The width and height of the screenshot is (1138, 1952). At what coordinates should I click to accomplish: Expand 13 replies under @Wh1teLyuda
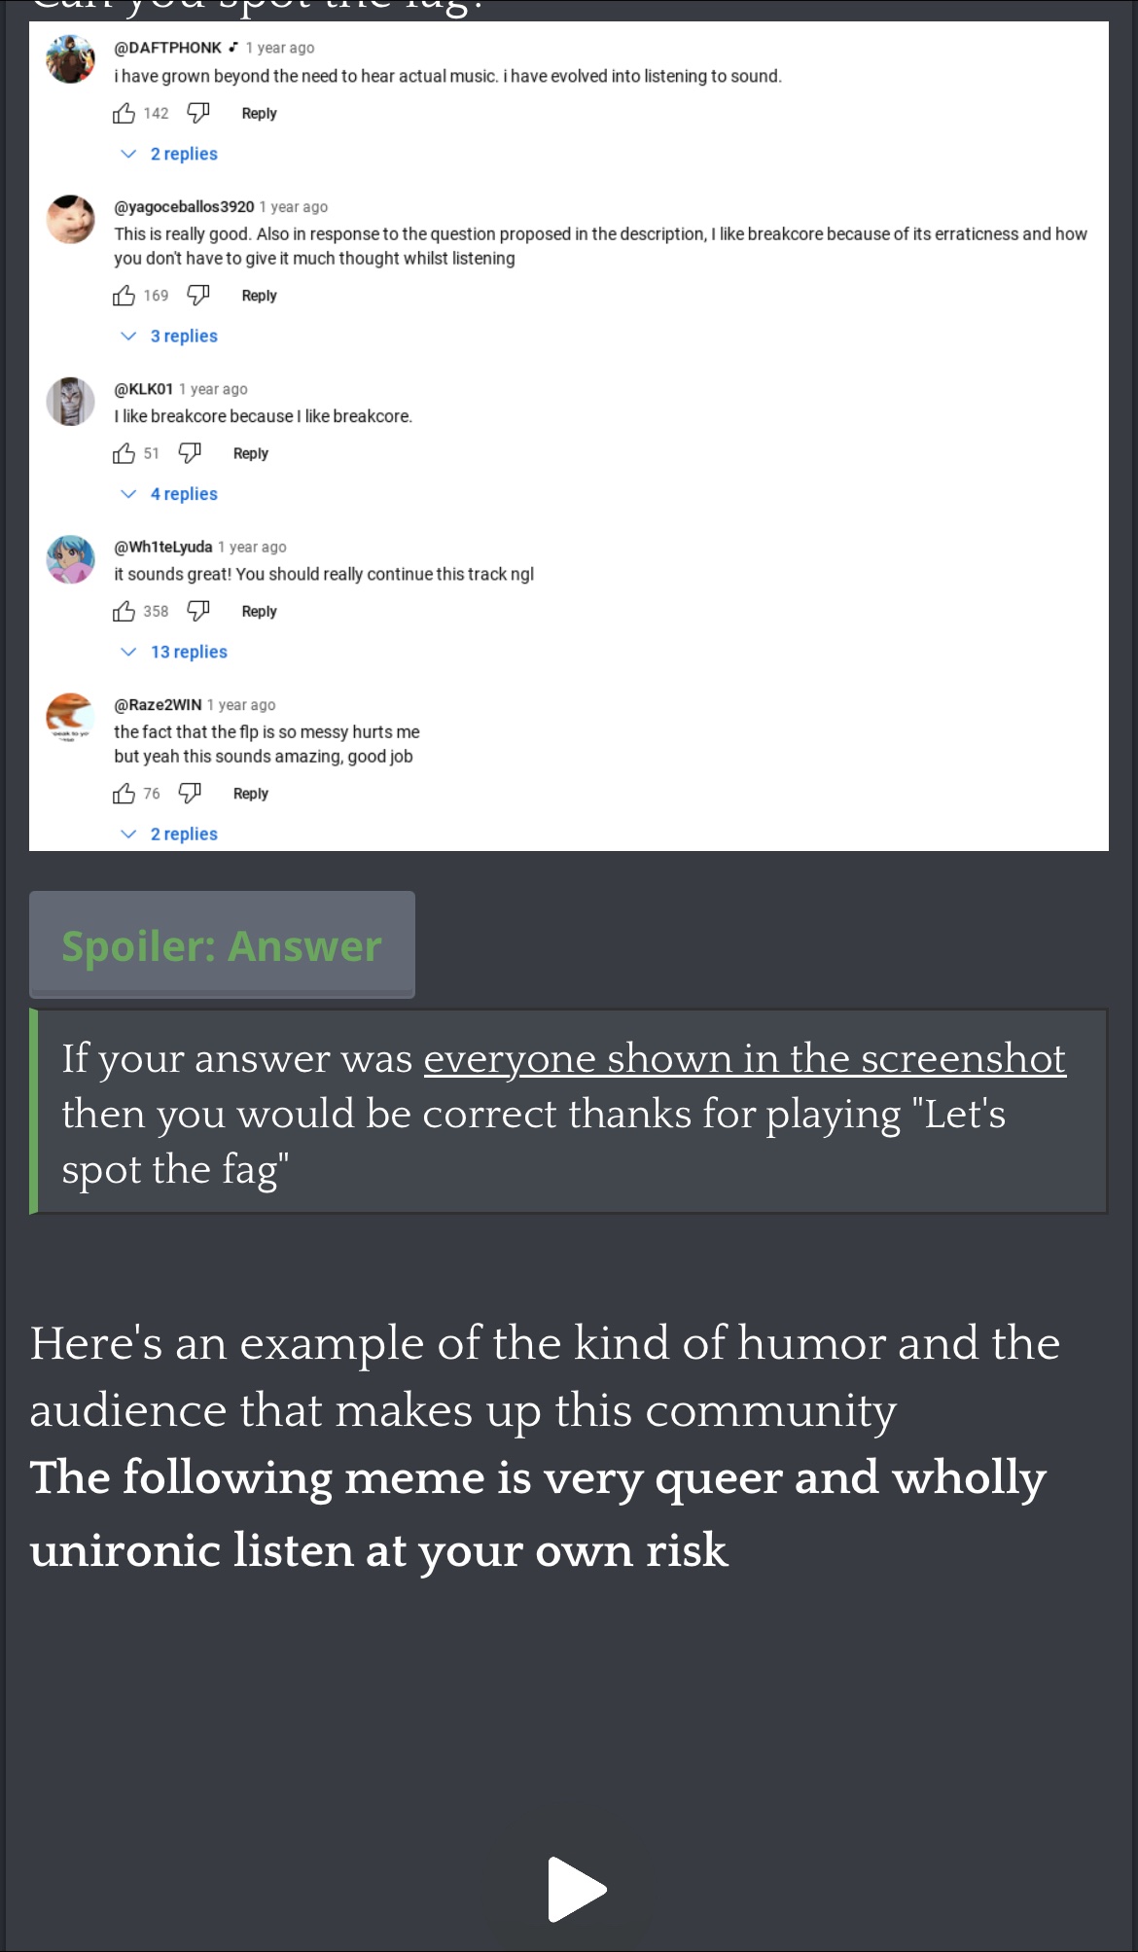click(x=188, y=652)
